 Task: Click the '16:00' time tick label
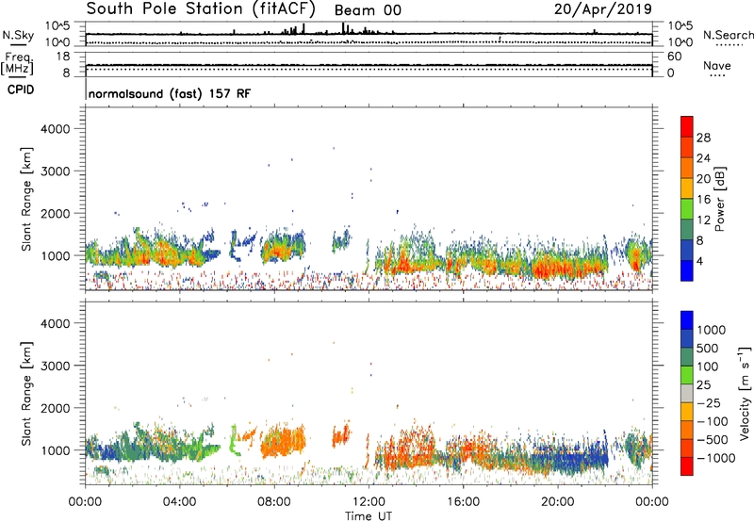(x=463, y=502)
